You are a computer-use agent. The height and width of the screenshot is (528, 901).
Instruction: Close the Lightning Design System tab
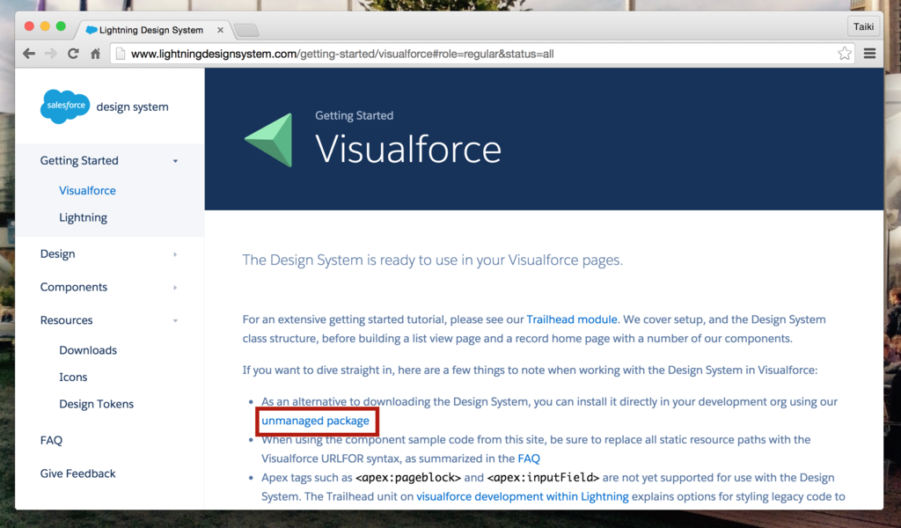coord(220,30)
